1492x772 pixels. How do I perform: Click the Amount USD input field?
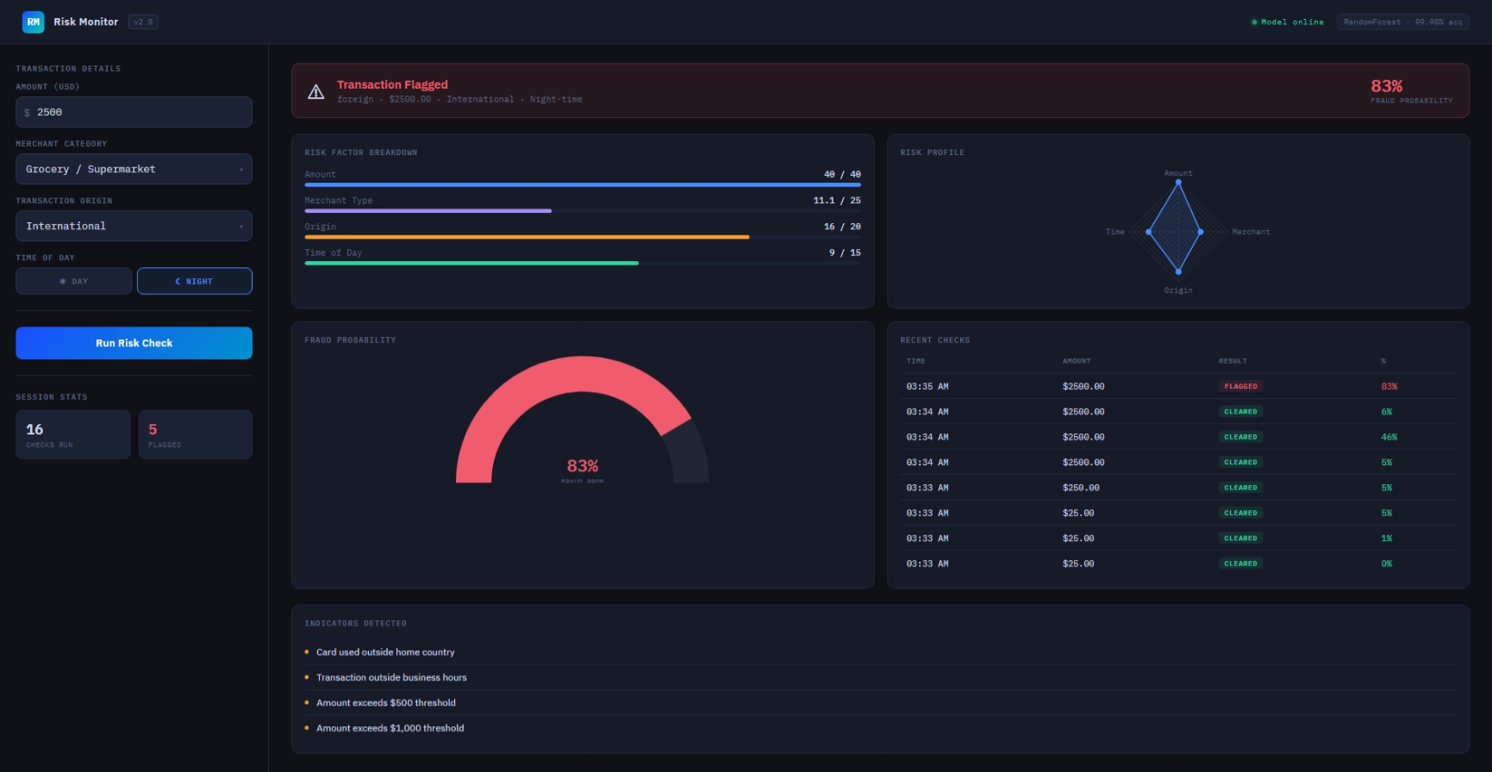(134, 112)
